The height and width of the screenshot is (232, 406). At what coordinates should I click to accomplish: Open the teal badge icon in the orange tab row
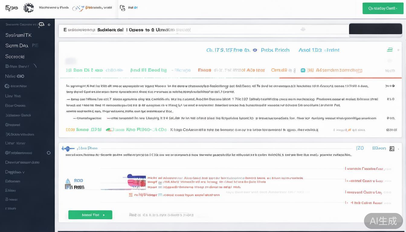(303, 70)
